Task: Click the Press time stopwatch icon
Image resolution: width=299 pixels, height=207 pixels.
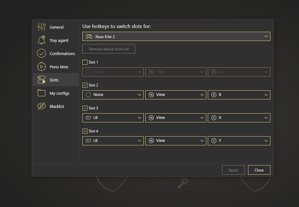Action: coord(42,67)
